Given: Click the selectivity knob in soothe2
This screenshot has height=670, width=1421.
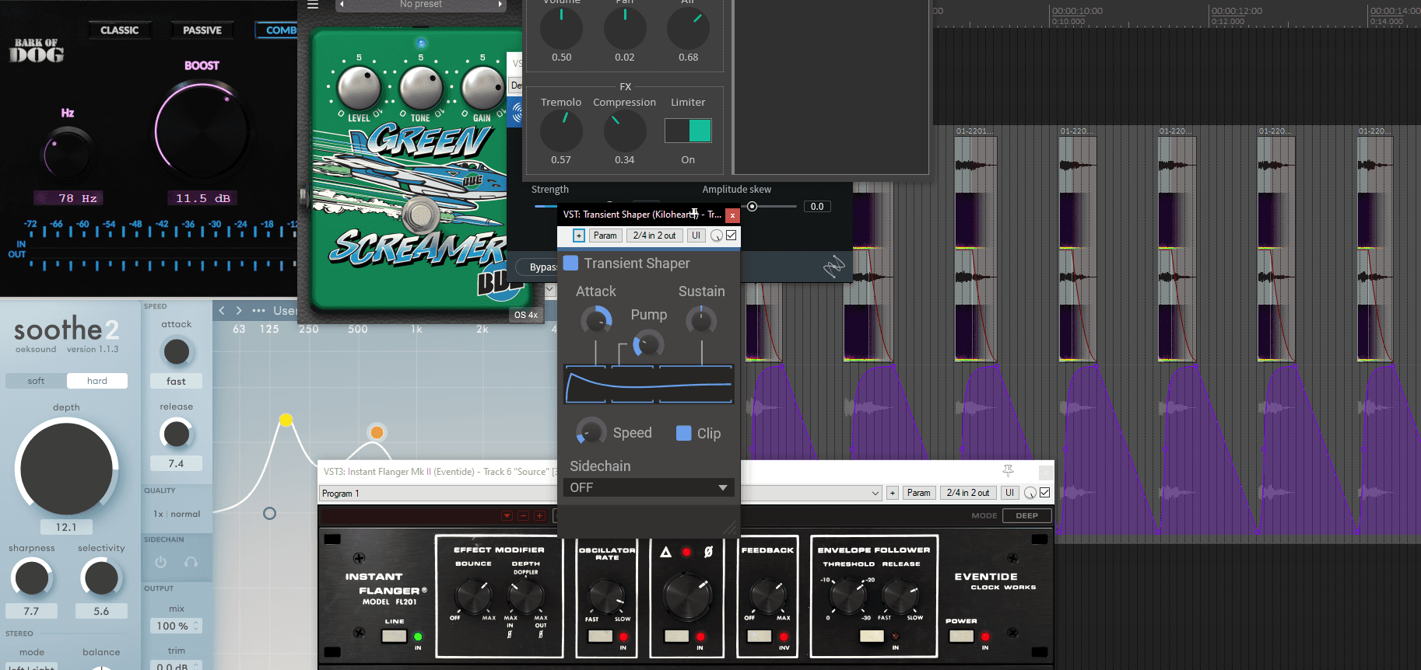Looking at the screenshot, I should point(101,578).
